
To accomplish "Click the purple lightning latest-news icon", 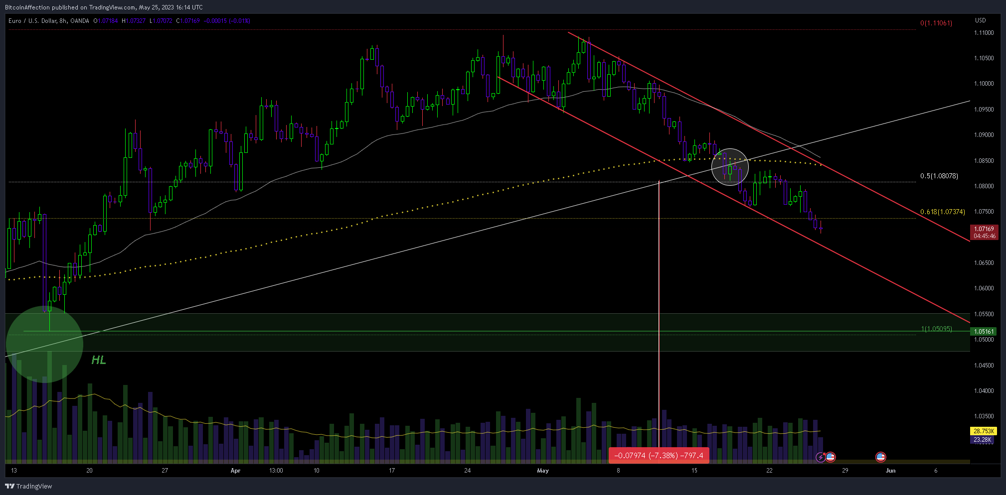I will point(821,457).
